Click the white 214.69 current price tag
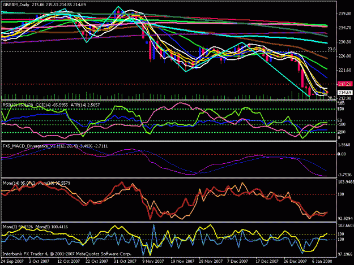Screen dimensions: 354x265 point(345,93)
